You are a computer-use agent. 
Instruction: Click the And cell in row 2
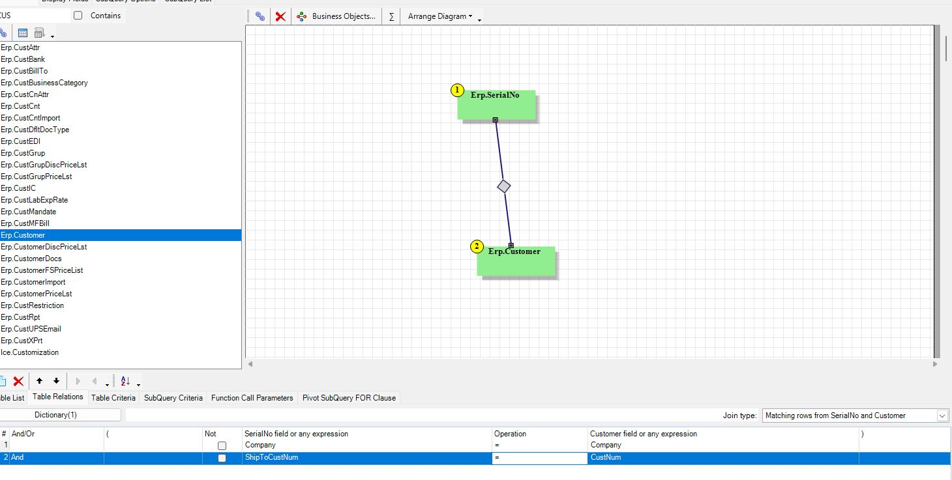(x=57, y=458)
